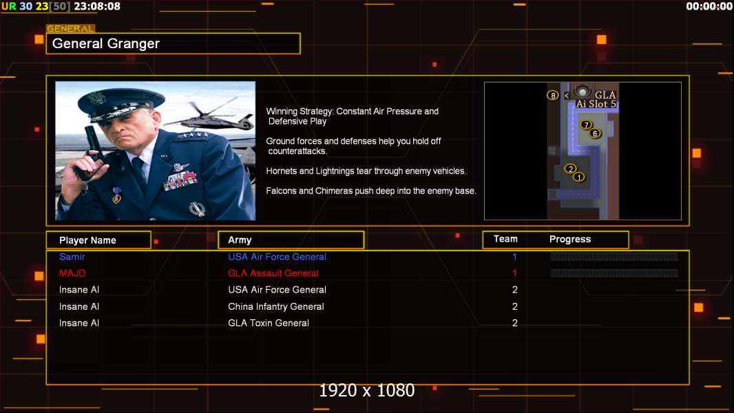Click the Team column header
The image size is (734, 413).
click(505, 239)
